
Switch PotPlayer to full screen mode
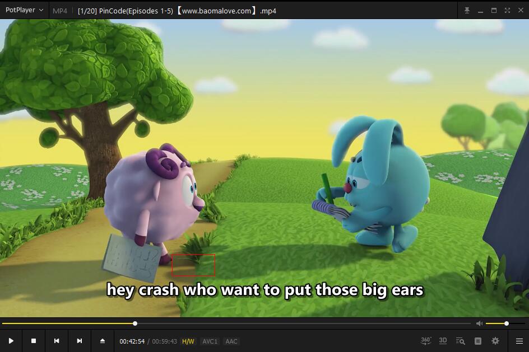point(507,11)
